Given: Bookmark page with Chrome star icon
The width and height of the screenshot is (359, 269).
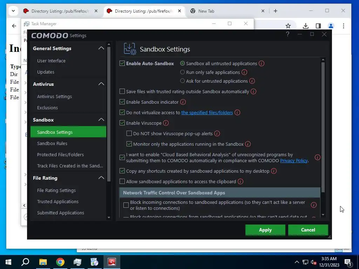Looking at the screenshot, I should click(288, 26).
